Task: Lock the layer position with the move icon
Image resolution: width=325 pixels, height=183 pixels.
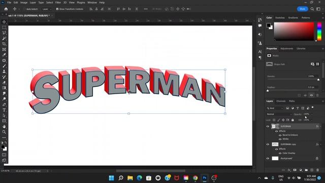Action: click(x=283, y=120)
